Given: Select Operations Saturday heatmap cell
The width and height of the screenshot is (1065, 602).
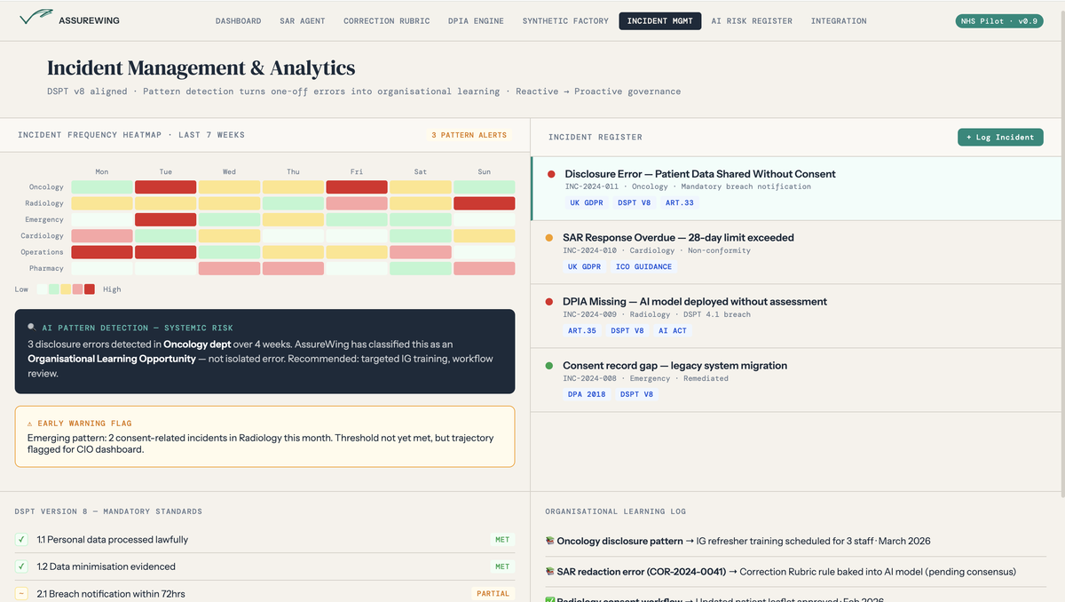Looking at the screenshot, I should point(421,252).
